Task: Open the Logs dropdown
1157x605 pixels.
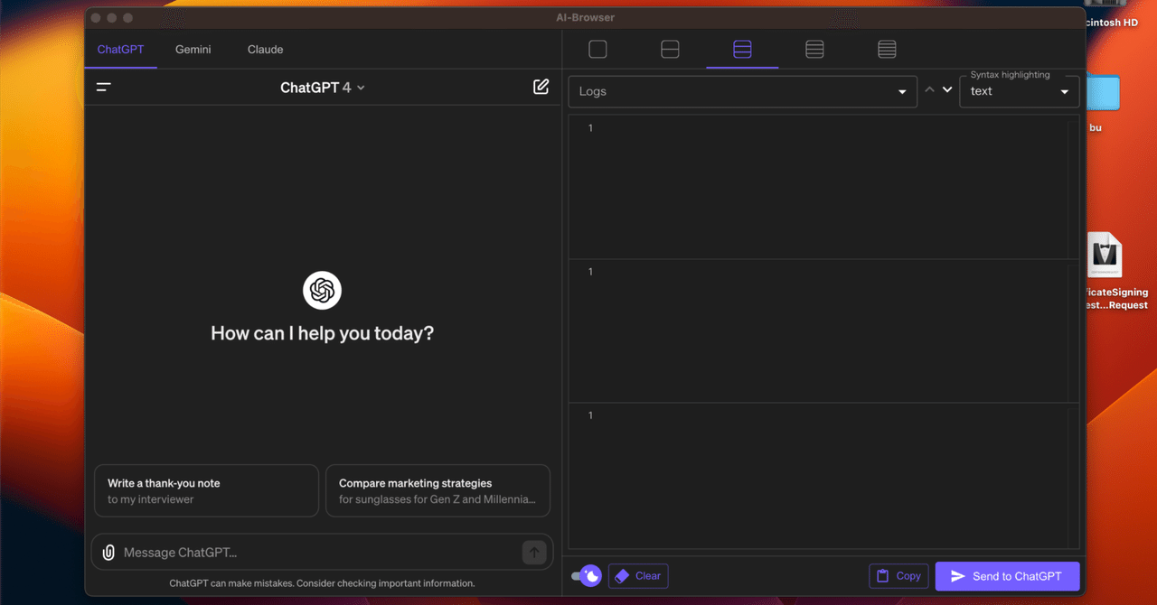Action: click(742, 91)
